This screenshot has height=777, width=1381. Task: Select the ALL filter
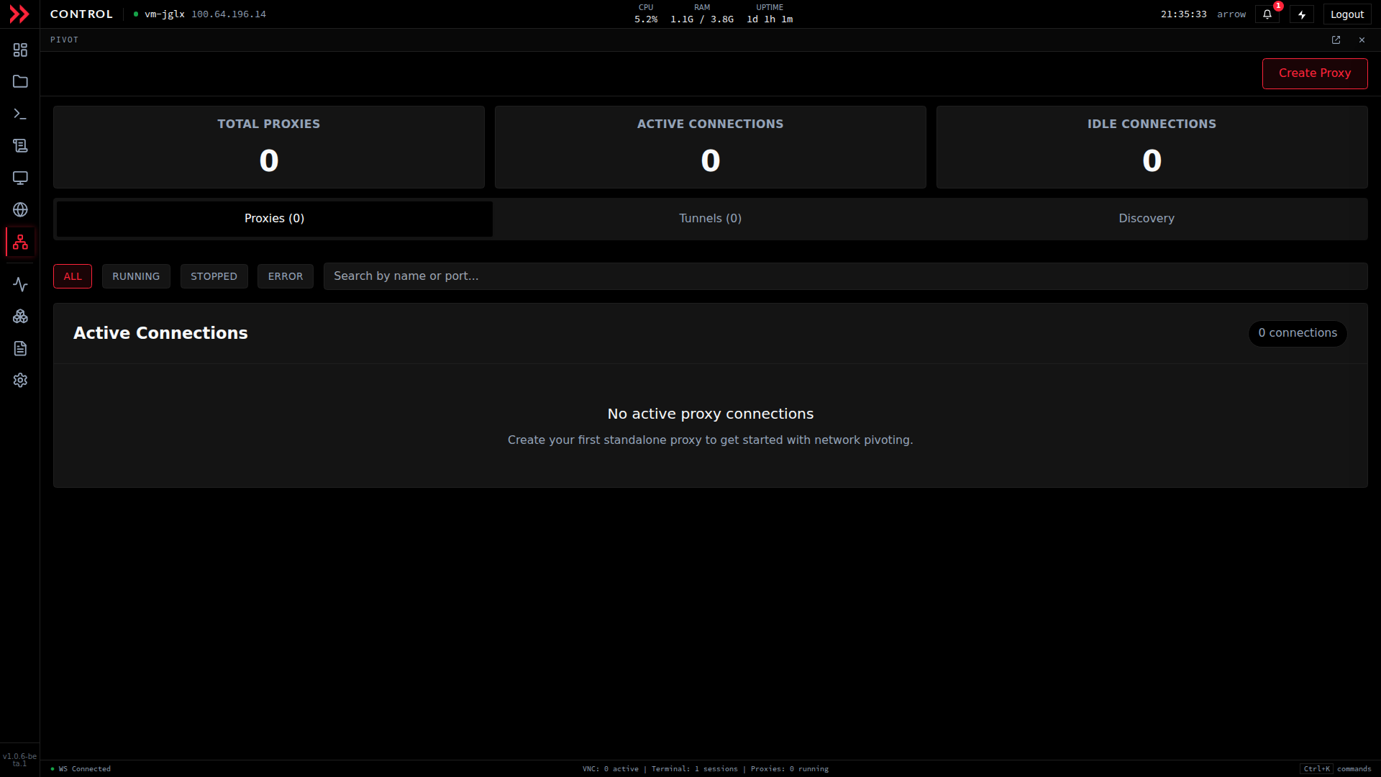click(x=73, y=276)
